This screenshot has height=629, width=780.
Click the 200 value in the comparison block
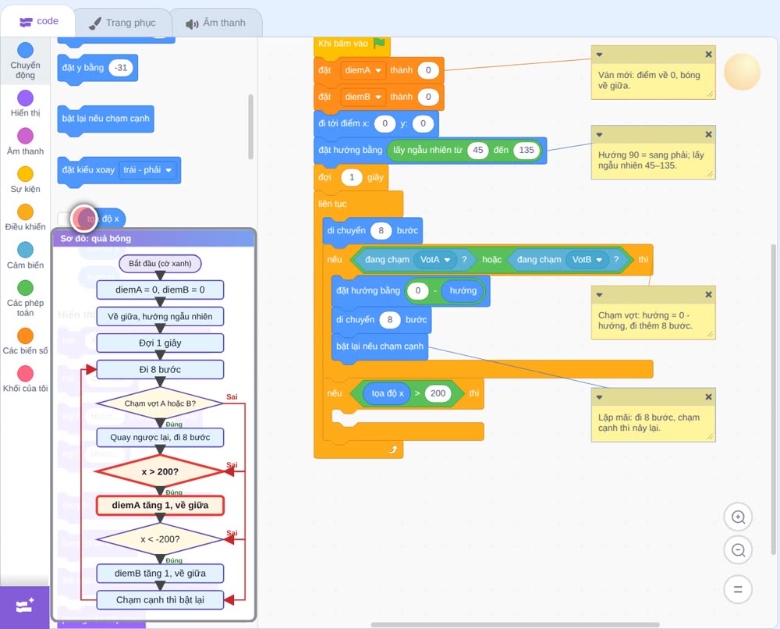[438, 393]
